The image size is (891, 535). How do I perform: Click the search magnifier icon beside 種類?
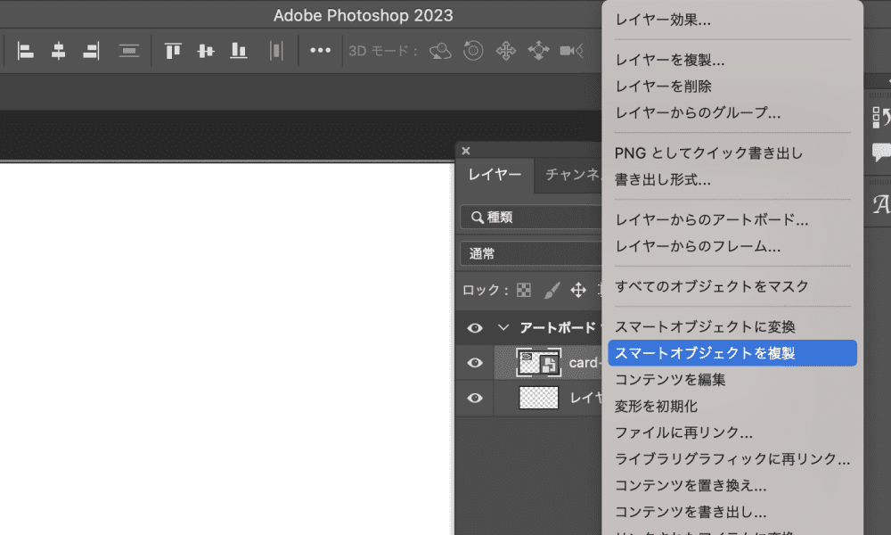point(478,218)
